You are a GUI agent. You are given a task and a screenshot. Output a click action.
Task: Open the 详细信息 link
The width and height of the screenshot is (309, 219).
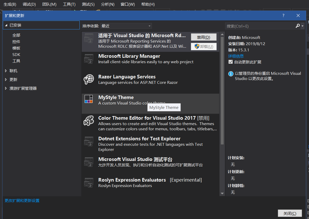pos(236,56)
